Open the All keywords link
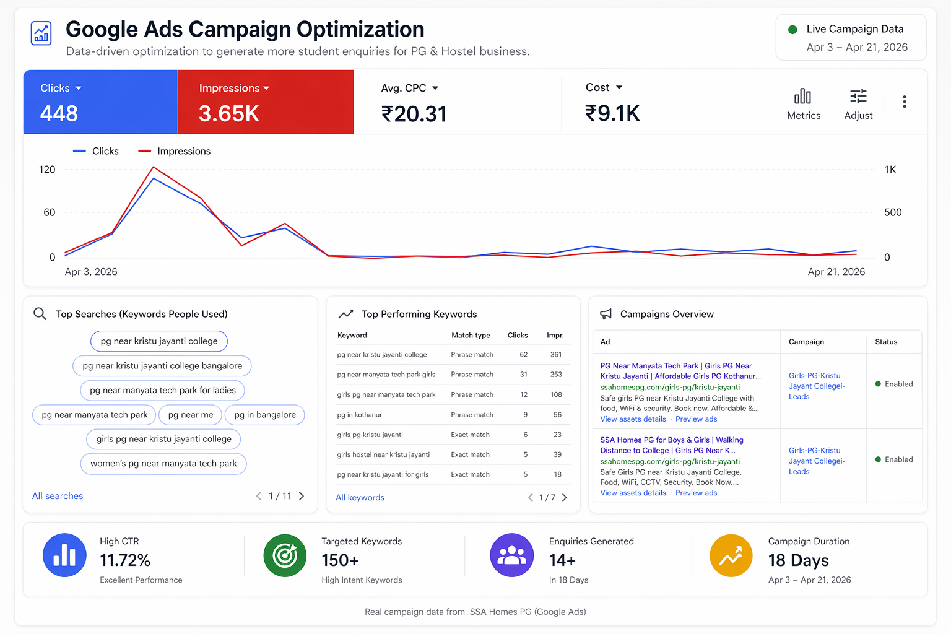This screenshot has width=951, height=634. 360,498
